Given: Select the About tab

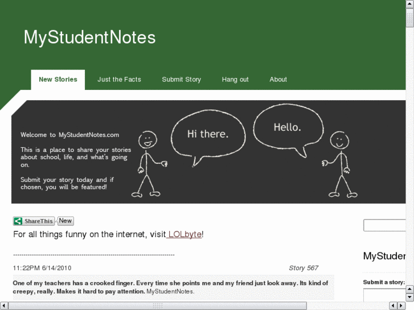Looking at the screenshot, I should [278, 80].
